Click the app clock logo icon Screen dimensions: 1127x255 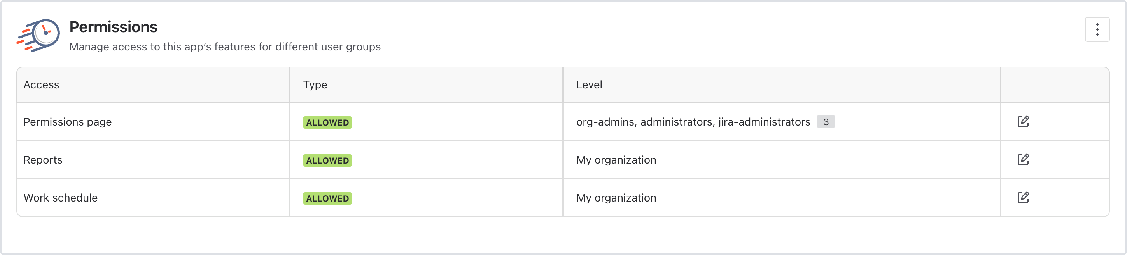[x=38, y=35]
